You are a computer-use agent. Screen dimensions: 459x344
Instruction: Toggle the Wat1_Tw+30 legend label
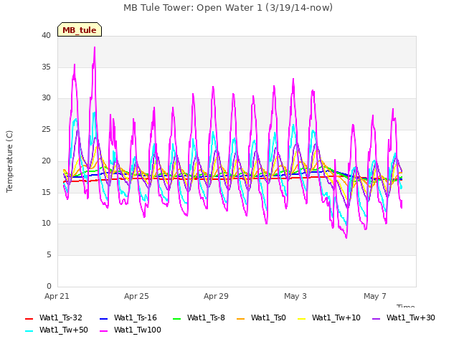[x=411, y=317]
